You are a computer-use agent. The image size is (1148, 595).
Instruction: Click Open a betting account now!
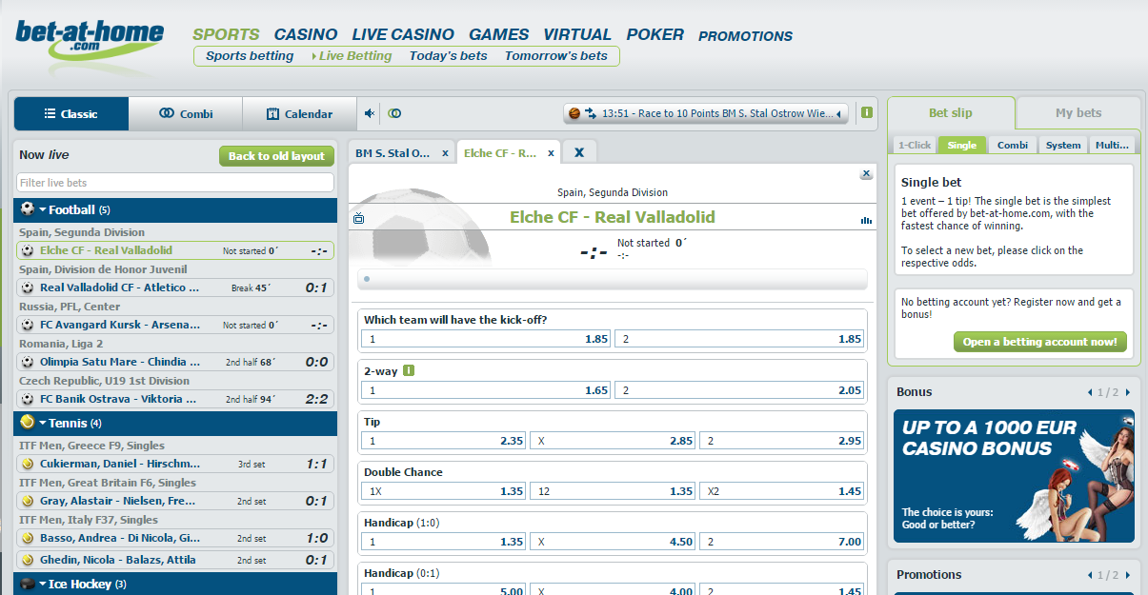click(x=1041, y=342)
